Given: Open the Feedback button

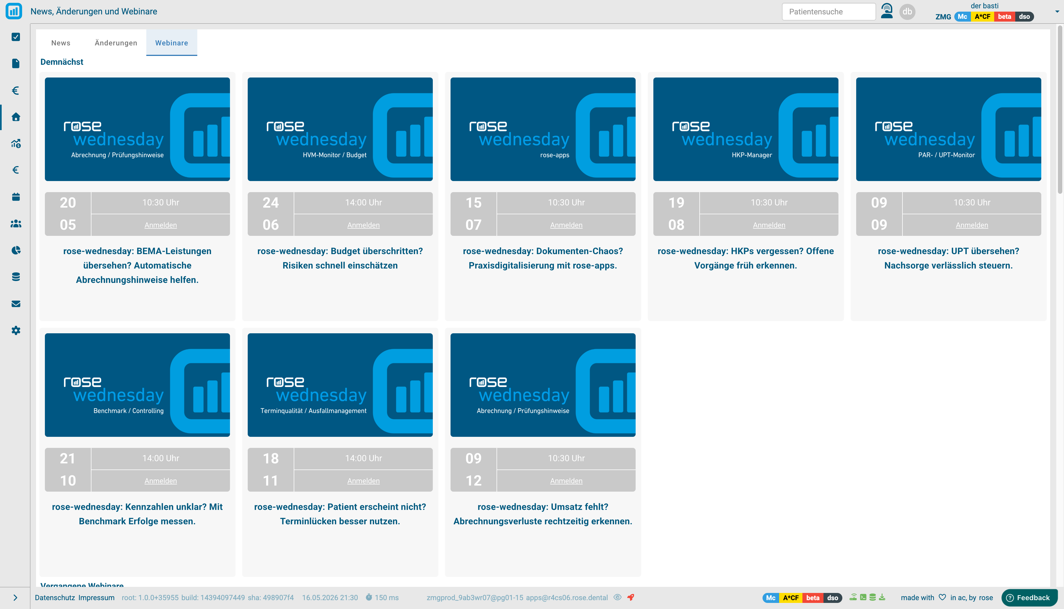Looking at the screenshot, I should (1029, 598).
